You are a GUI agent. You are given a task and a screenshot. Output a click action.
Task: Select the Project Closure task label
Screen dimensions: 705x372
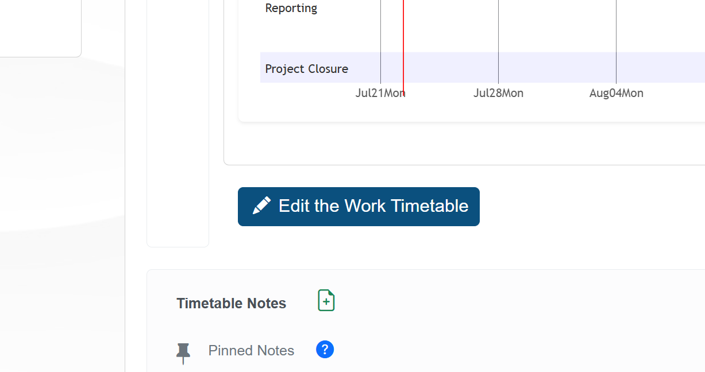point(307,69)
